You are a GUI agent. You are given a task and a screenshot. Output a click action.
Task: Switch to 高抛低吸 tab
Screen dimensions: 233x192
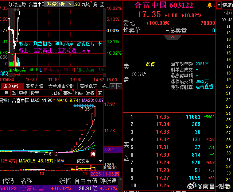coord(88,86)
